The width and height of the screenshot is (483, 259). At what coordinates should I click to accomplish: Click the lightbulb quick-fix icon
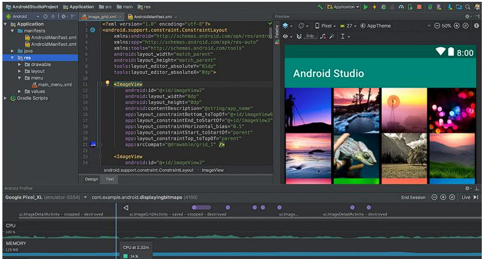point(107,83)
